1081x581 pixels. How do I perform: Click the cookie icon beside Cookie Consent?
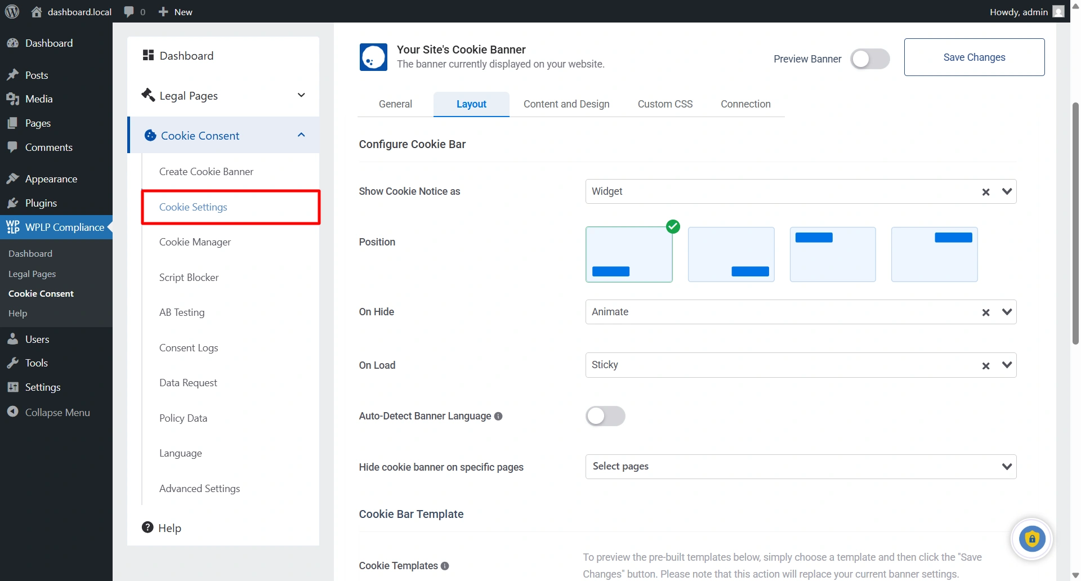150,135
